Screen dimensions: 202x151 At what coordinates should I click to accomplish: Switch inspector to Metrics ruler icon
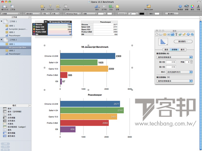point(184,34)
